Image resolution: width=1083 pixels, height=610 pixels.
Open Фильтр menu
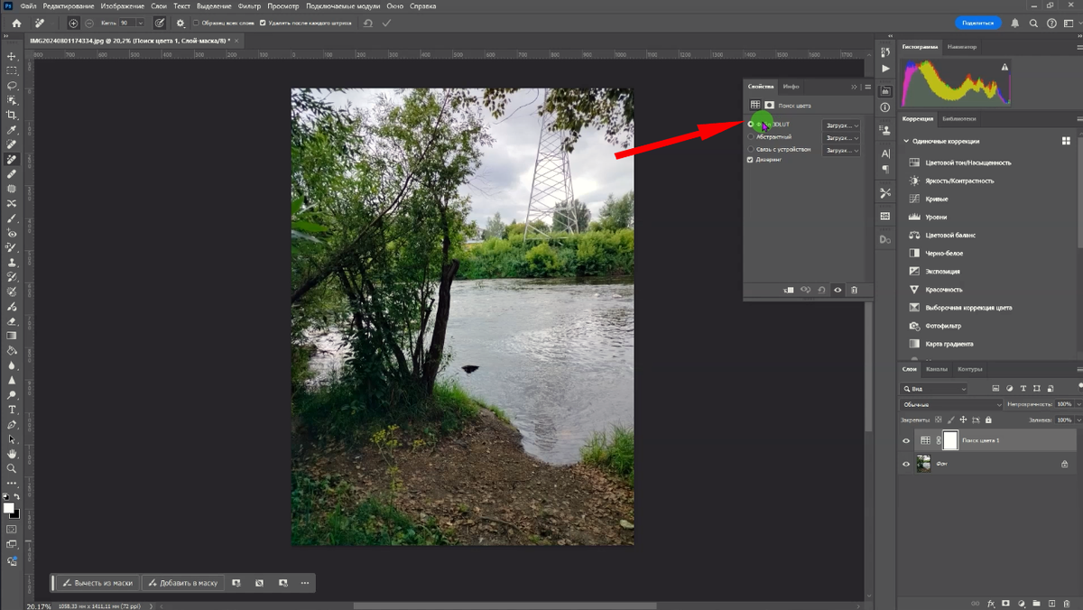pyautogui.click(x=249, y=6)
